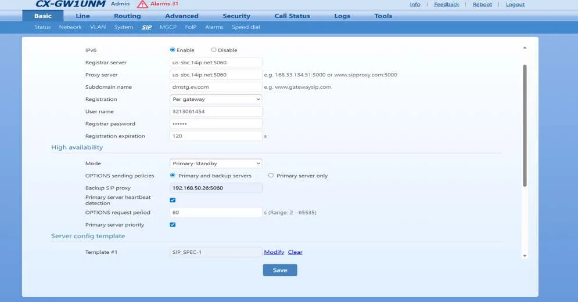Open the Line main tab
The width and height of the screenshot is (578, 302).
[x=82, y=16]
